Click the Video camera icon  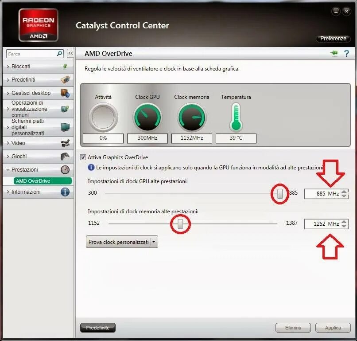(x=66, y=143)
